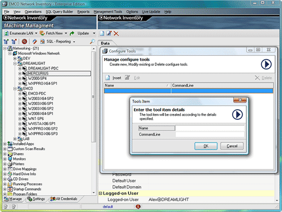Collapse the DREAMLIGHT domain node
The height and width of the screenshot is (212, 282).
pos(15,63)
